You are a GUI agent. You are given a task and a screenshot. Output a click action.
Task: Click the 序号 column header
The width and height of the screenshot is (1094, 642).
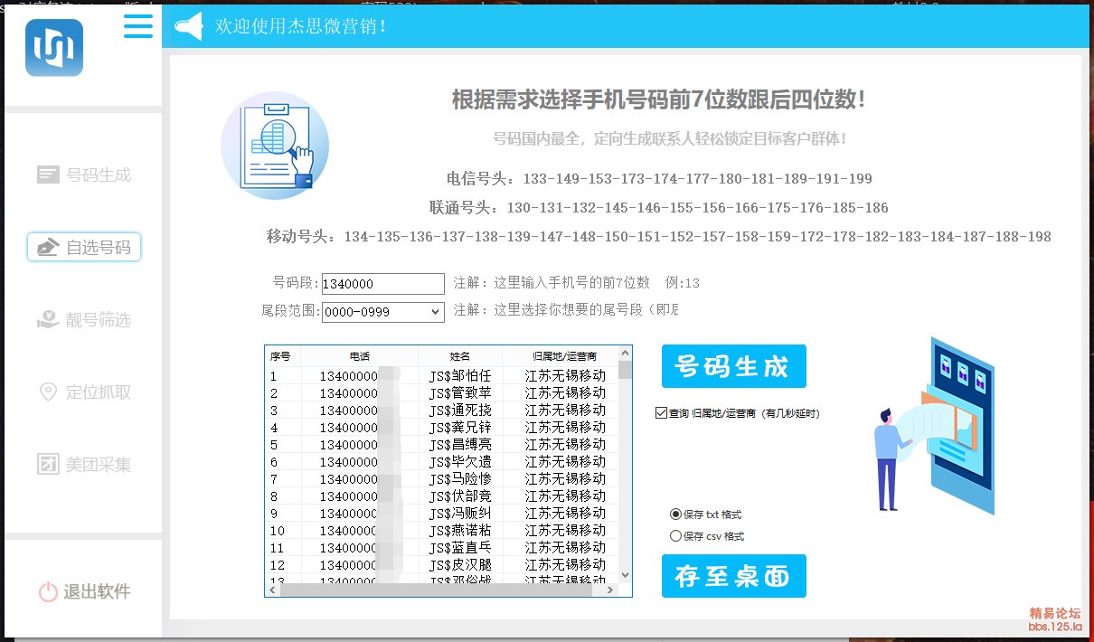coord(283,356)
